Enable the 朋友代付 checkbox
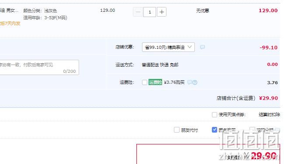The height and width of the screenshot is (164, 284). (x=177, y=130)
